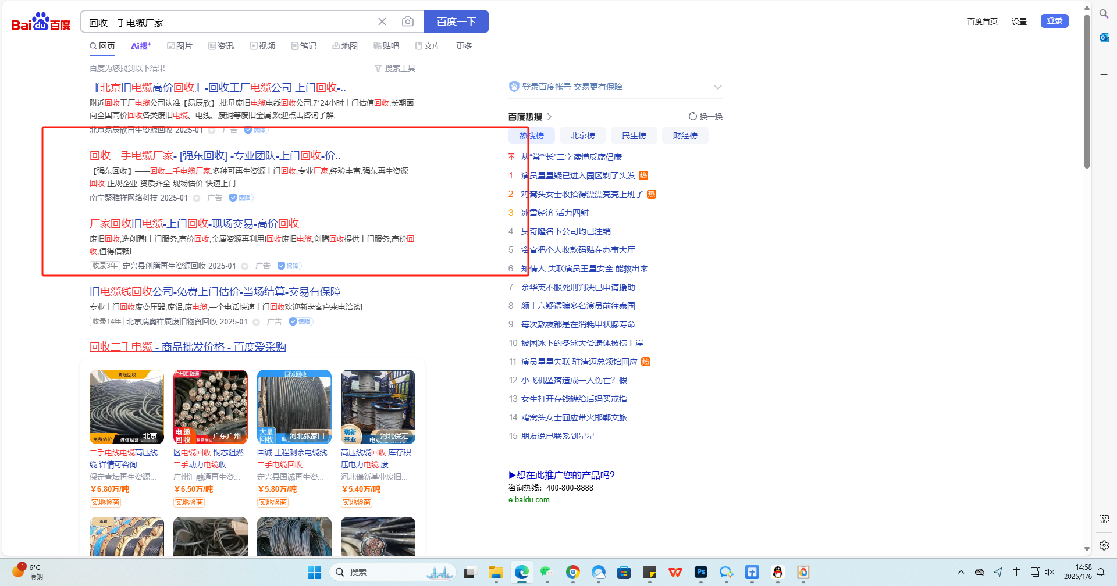1117x586 pixels.
Task: Open 搜索工具 filter options
Action: (395, 68)
